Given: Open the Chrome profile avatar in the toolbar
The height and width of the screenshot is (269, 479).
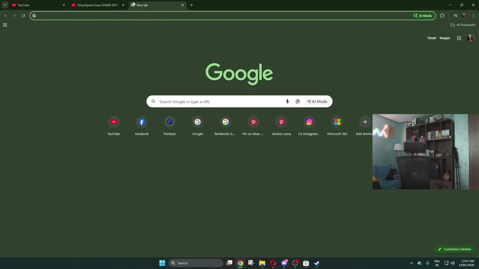Looking at the screenshot, I should [464, 16].
